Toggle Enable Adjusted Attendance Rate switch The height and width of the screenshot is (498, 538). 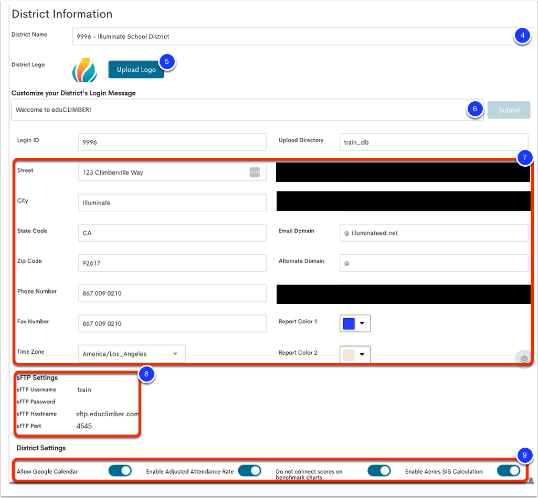click(x=249, y=471)
